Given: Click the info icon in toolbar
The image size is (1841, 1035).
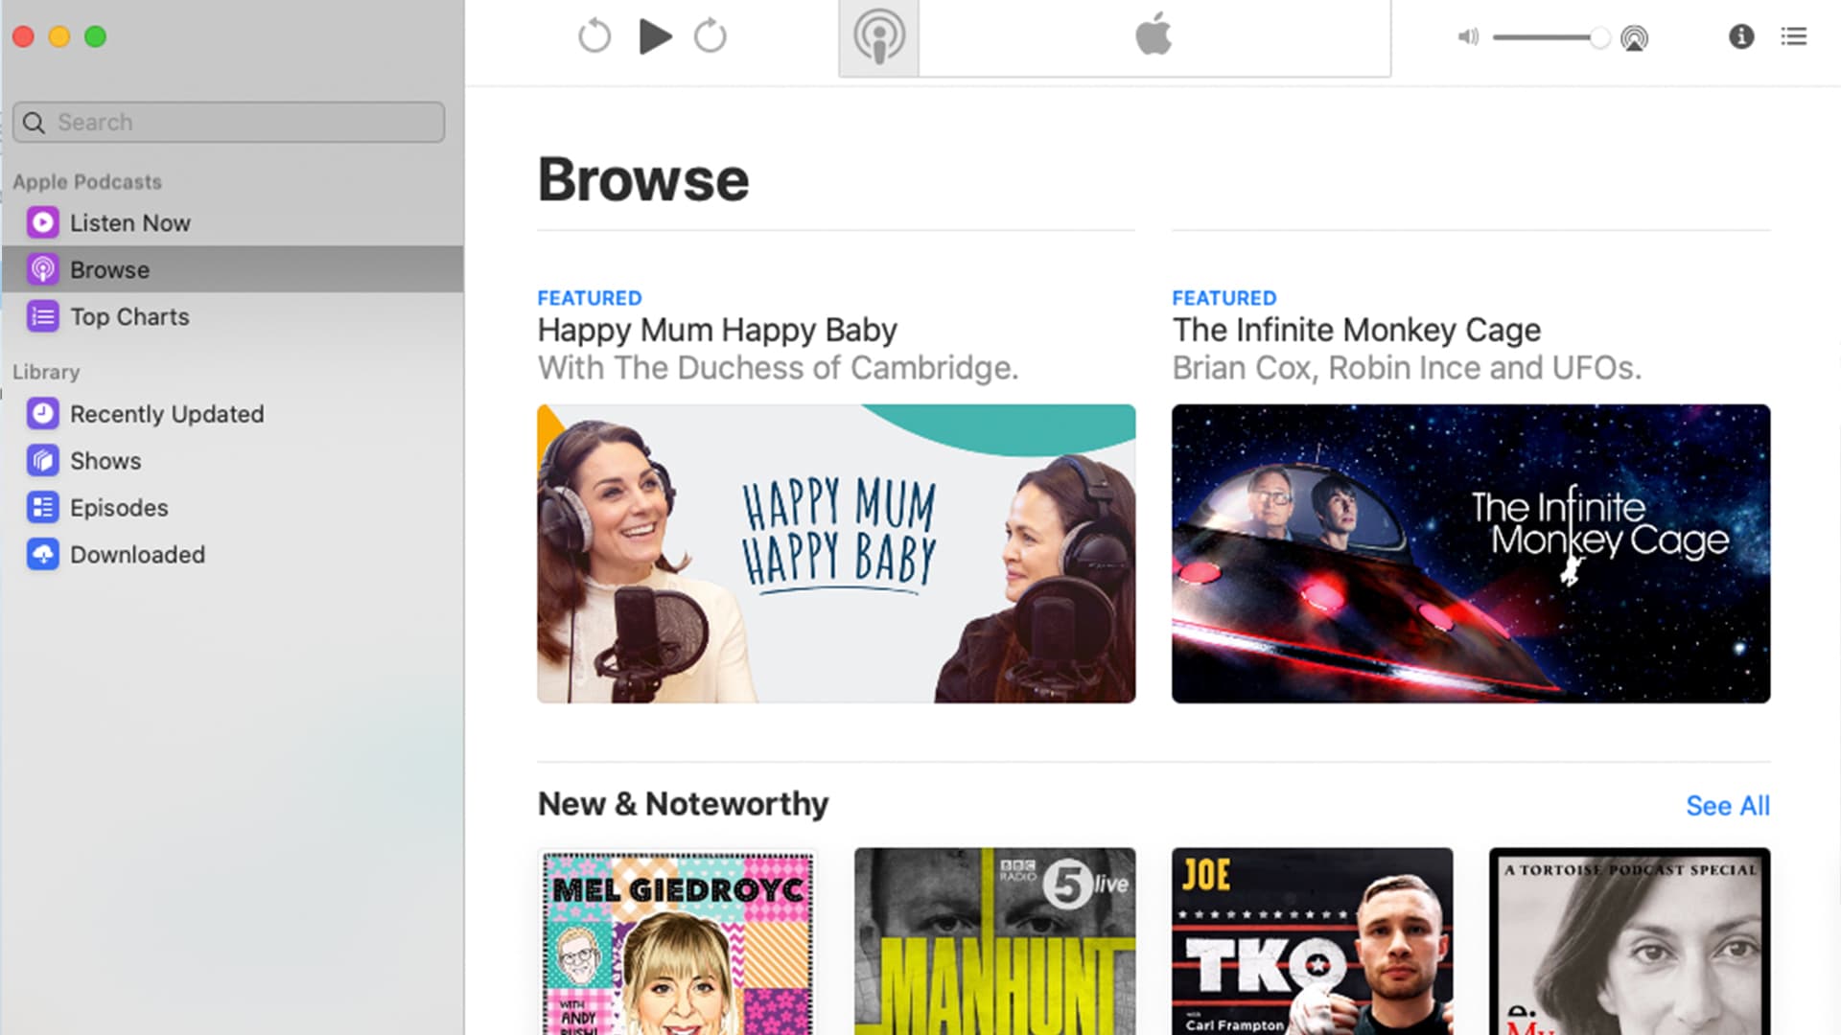Looking at the screenshot, I should (1741, 36).
